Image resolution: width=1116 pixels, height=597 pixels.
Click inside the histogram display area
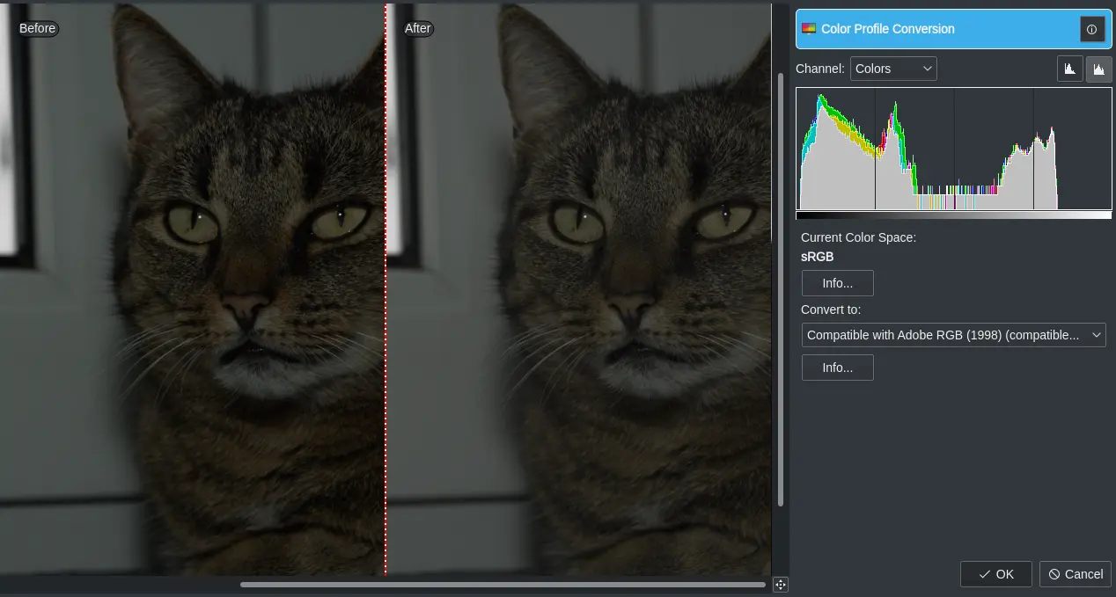coord(953,149)
